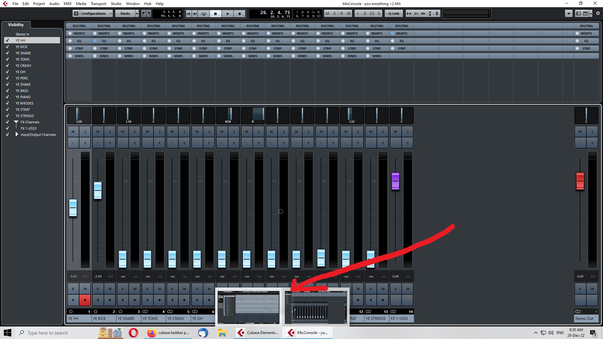Toggle the upper zone layout button
This screenshot has height=339, width=603.
click(x=585, y=13)
